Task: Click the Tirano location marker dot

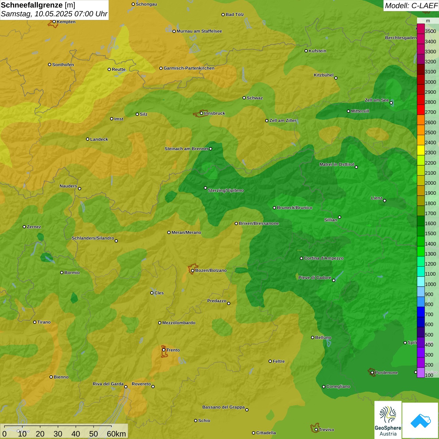Action: click(35, 322)
